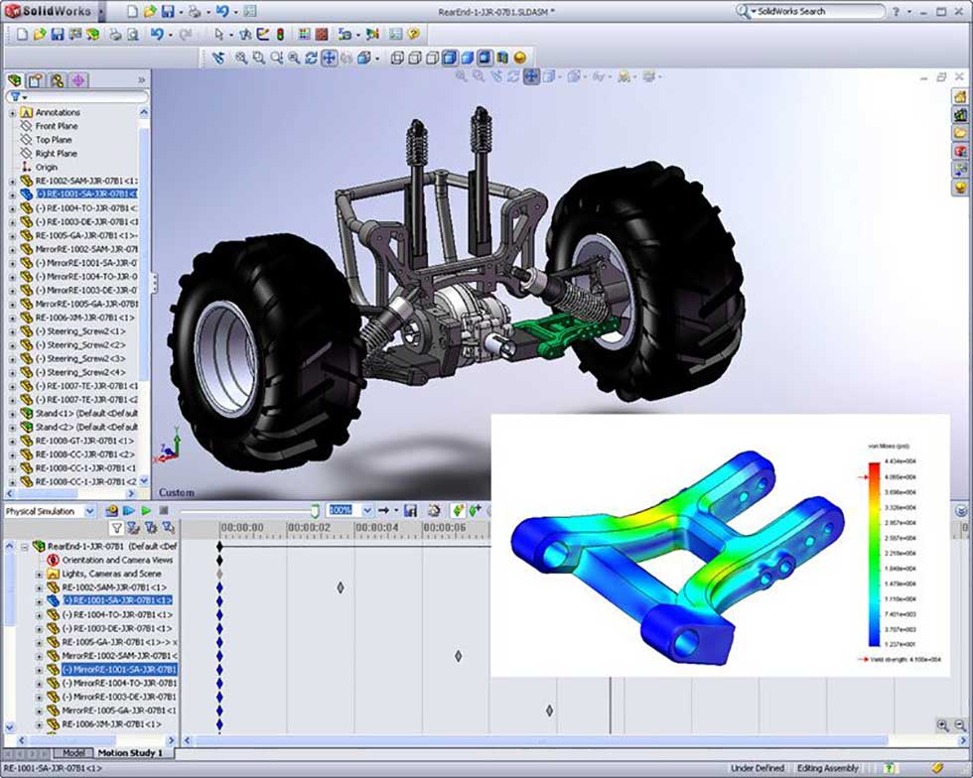Viewport: 973px width, 778px height.
Task: Toggle Section View
Action: (x=502, y=58)
